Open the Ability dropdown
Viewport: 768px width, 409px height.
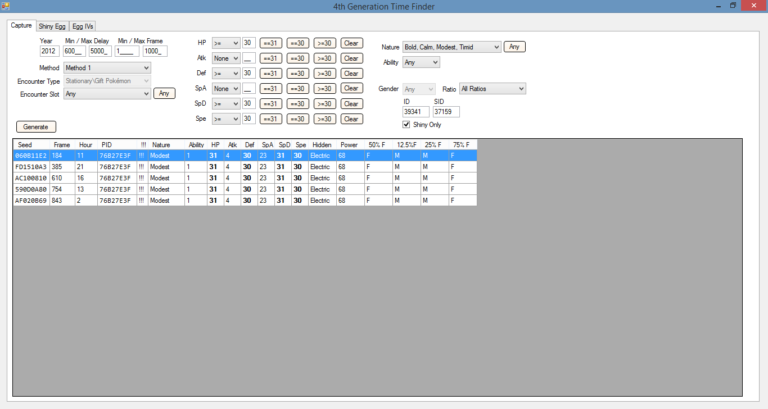[421, 62]
